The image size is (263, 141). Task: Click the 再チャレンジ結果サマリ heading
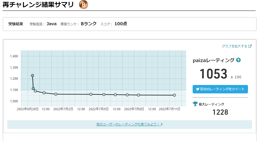click(x=38, y=5)
